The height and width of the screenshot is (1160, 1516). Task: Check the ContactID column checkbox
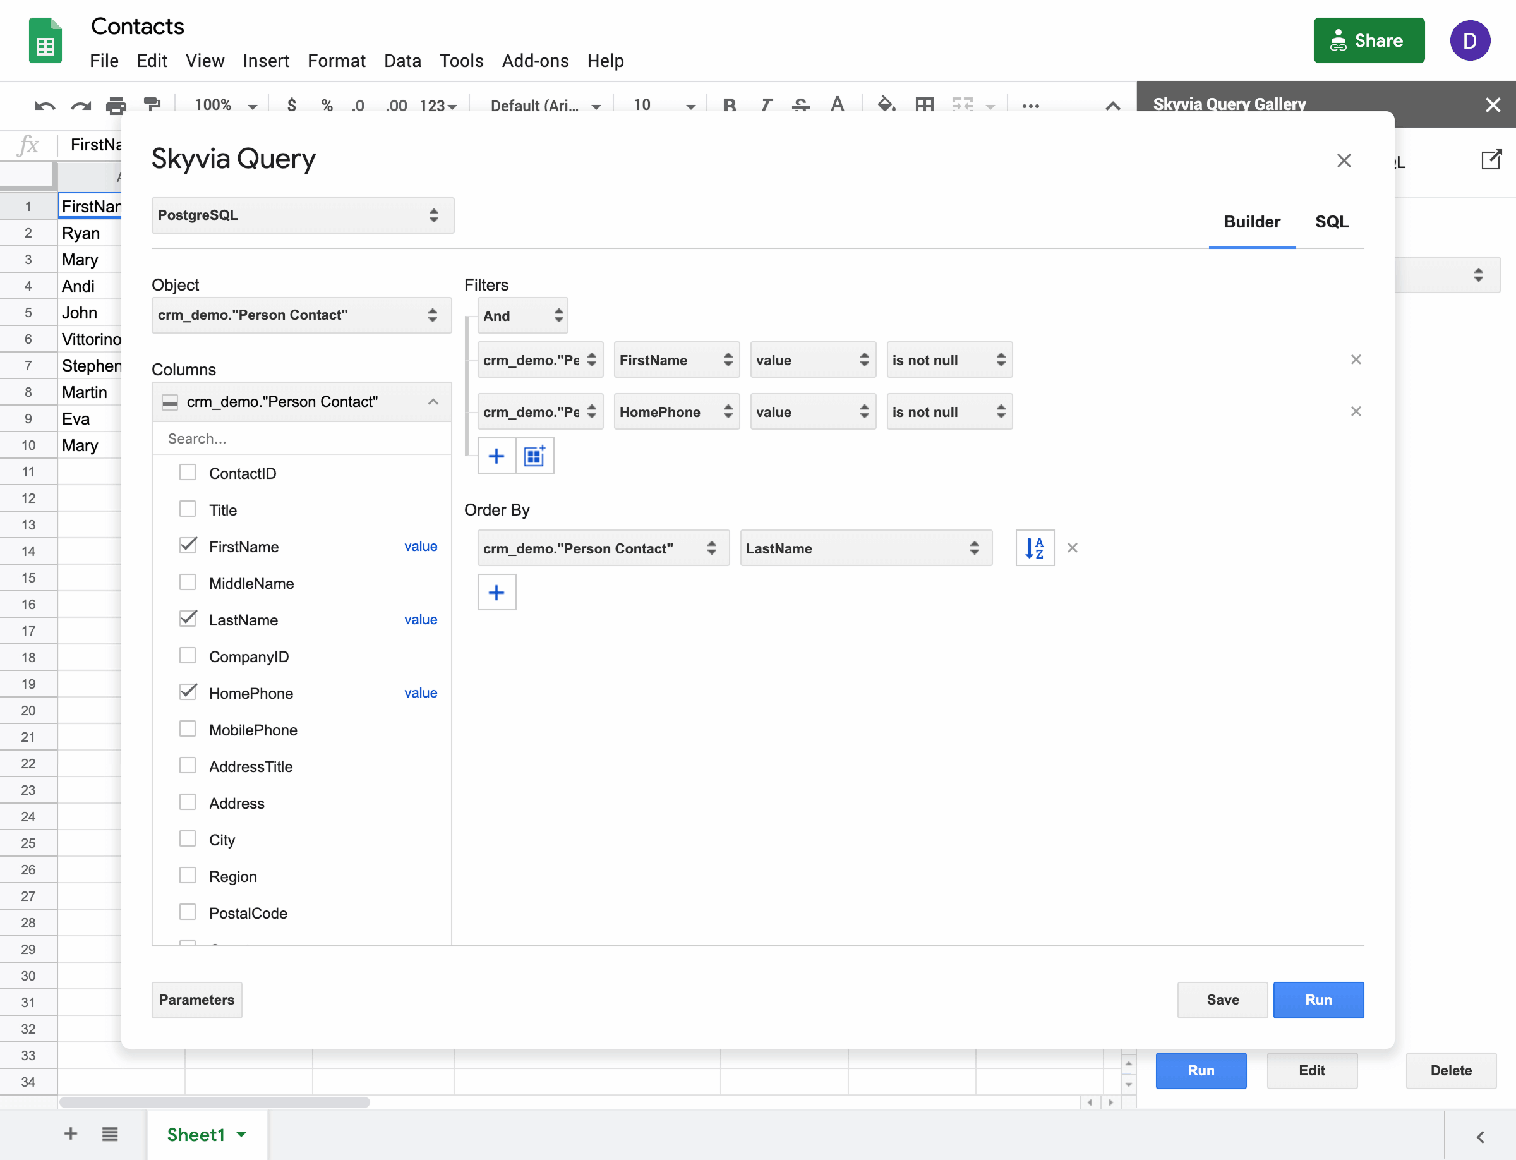tap(187, 471)
